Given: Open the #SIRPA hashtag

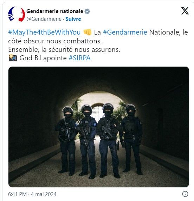Looking at the screenshot, I should tap(80, 58).
